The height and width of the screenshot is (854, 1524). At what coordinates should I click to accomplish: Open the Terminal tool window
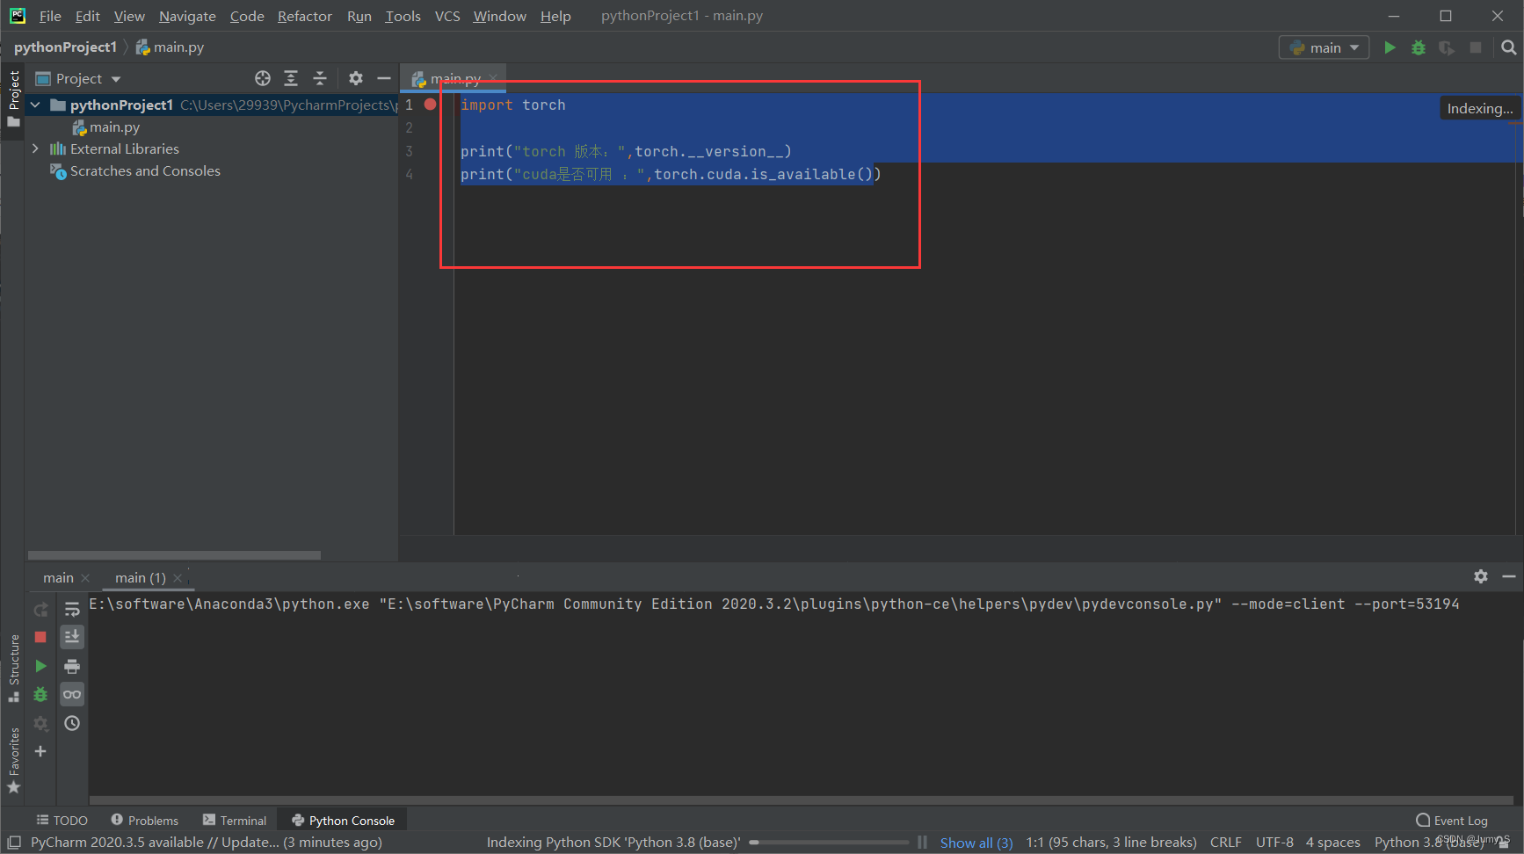(235, 821)
